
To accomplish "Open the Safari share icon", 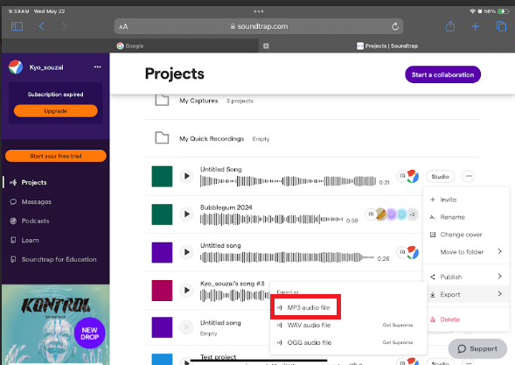I will [450, 26].
